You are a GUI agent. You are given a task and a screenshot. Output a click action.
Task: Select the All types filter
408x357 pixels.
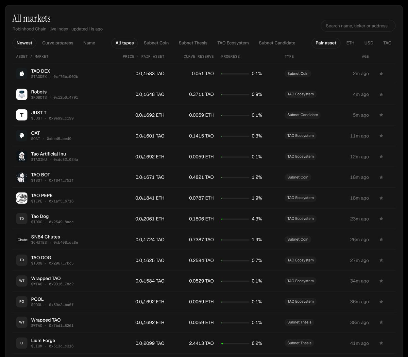click(x=124, y=43)
